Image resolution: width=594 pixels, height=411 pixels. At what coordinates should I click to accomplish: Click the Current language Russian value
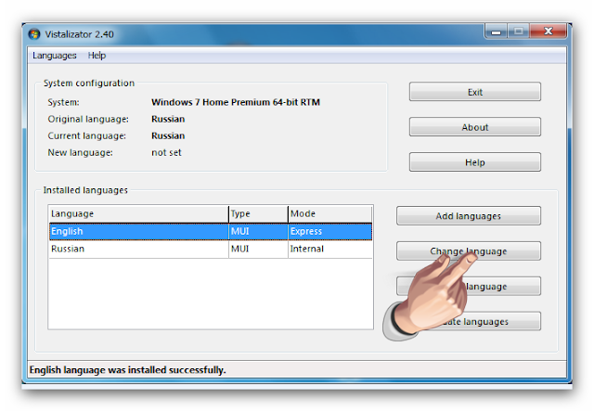[168, 136]
